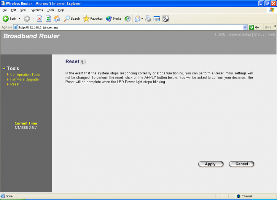Click the Tools checkmark heading in sidebar
This screenshot has height=200, width=277.
pyautogui.click(x=11, y=68)
